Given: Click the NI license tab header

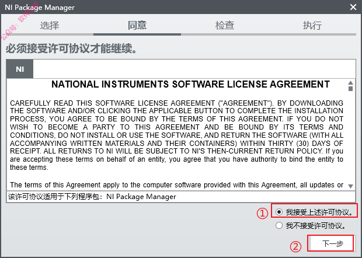Looking at the screenshot, I should click(20, 69).
